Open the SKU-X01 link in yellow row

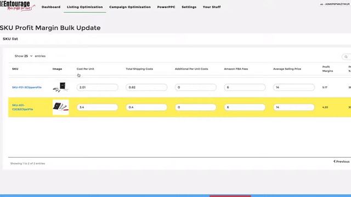[x=22, y=107]
